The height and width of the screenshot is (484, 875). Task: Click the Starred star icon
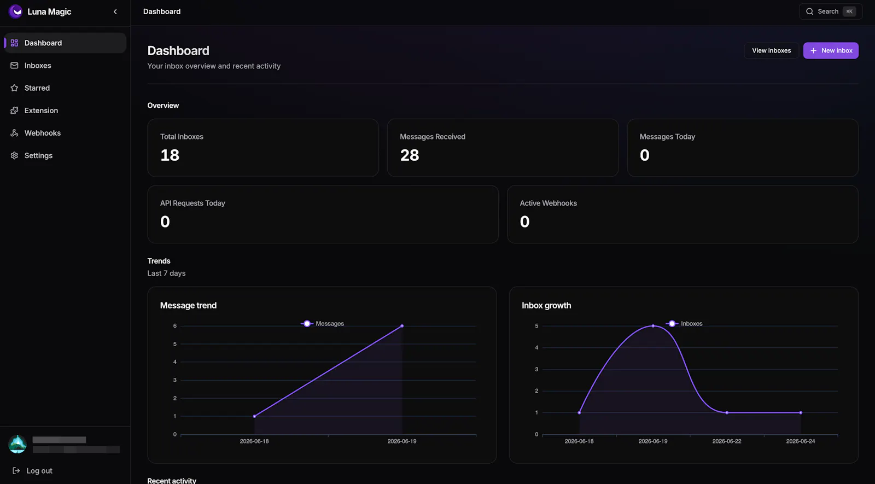14,88
